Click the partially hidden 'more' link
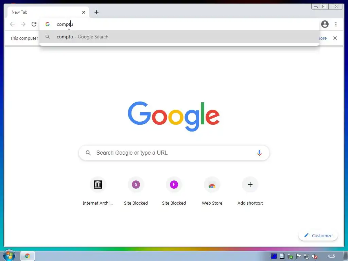 [x=323, y=38]
